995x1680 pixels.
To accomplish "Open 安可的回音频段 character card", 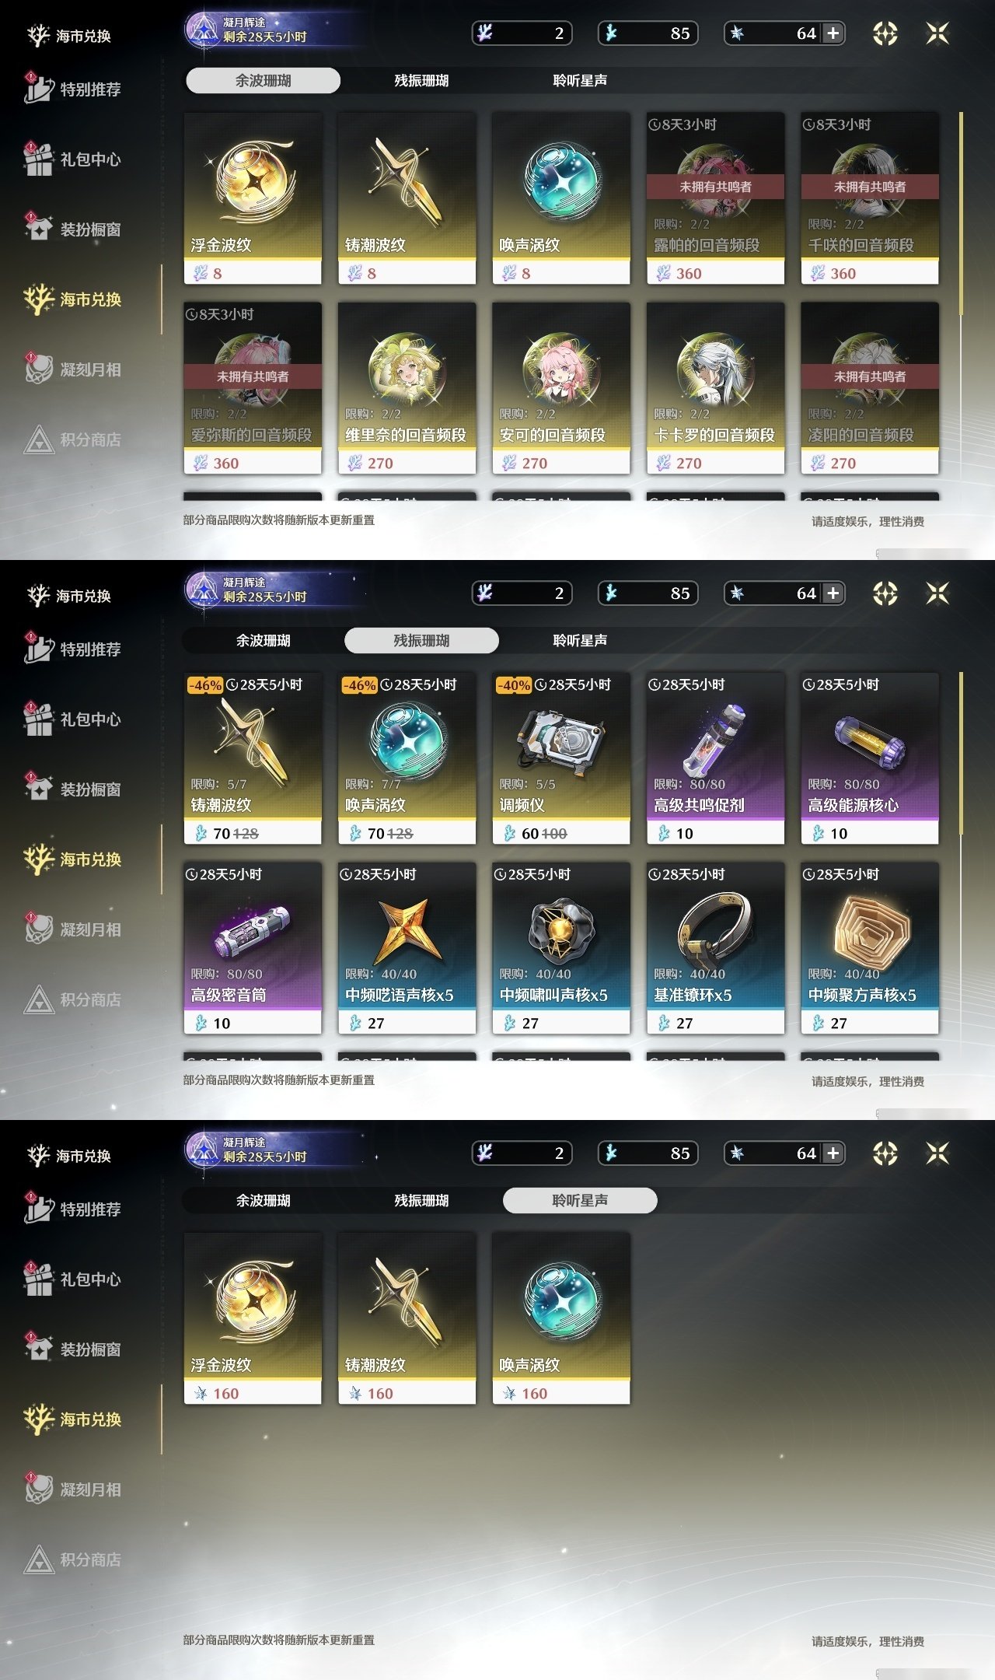I will tap(561, 388).
